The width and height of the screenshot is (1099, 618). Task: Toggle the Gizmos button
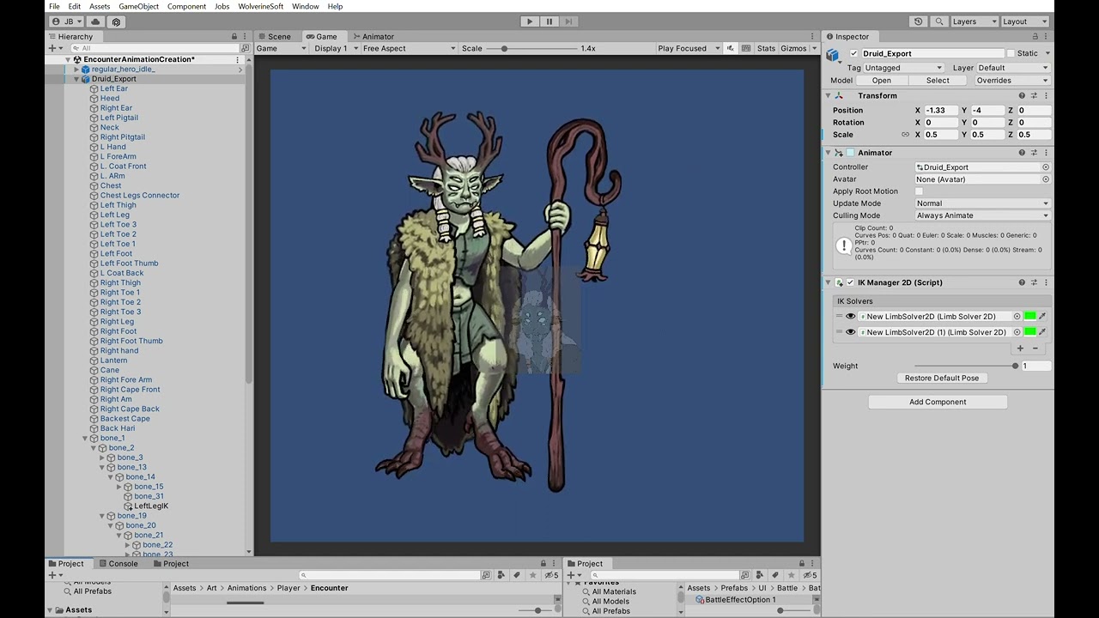pos(793,48)
